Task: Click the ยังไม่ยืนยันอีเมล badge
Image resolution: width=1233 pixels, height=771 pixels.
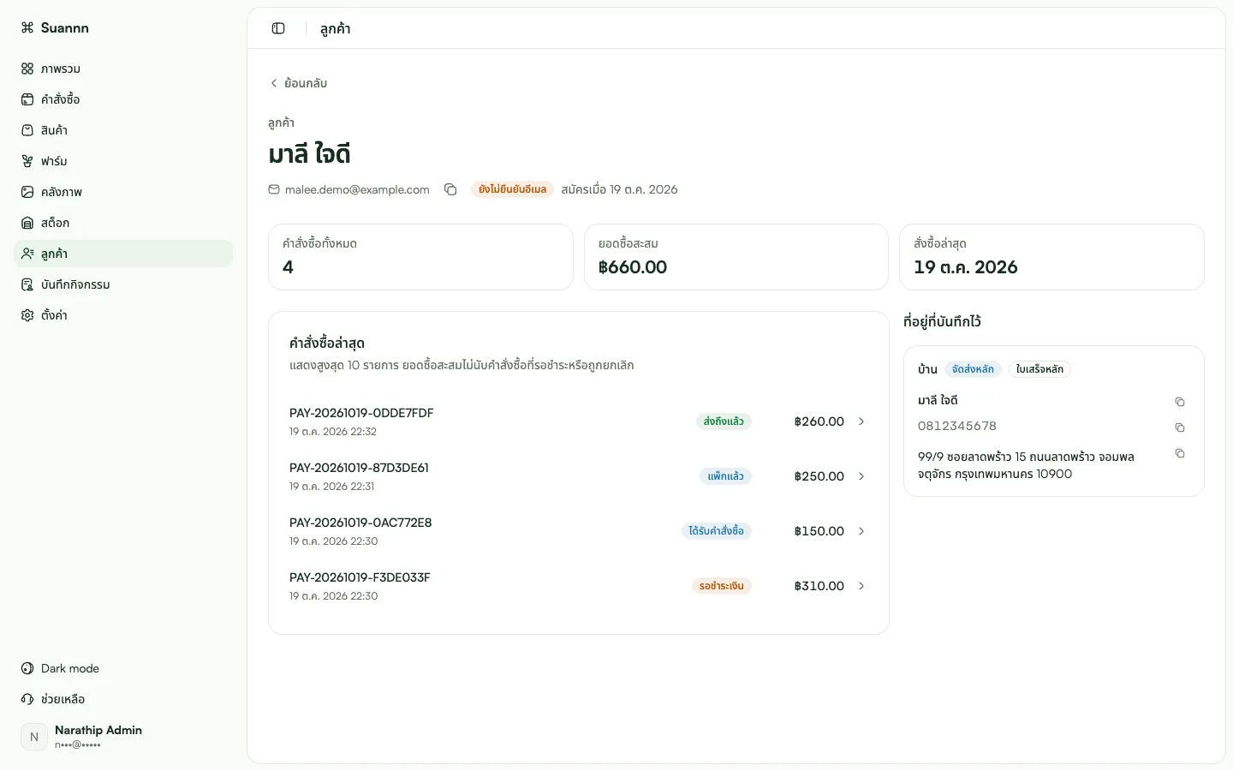Action: (512, 189)
